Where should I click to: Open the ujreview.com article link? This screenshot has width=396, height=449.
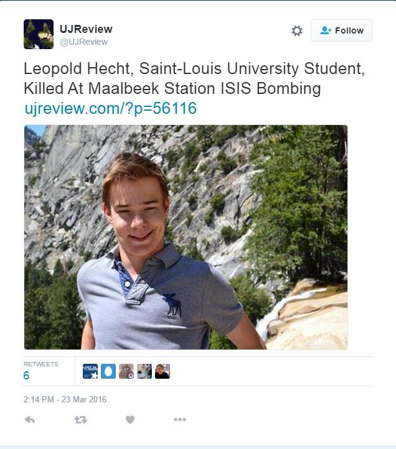click(111, 108)
